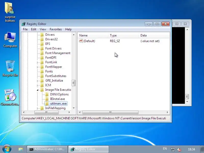This screenshot has height=153, width=204.
Task: Launch the ChromeSetup installer icon
Action: coord(10,97)
